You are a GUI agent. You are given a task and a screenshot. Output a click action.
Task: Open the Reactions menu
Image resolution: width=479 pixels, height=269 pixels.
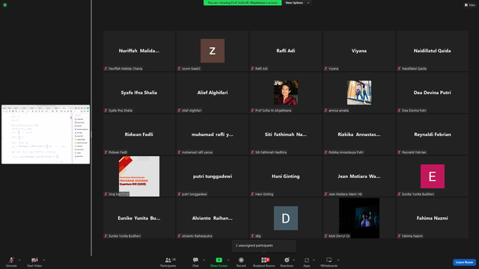pos(287,262)
